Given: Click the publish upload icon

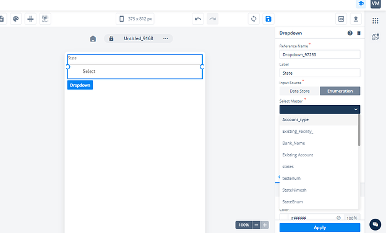Looking at the screenshot, I should pyautogui.click(x=356, y=19).
